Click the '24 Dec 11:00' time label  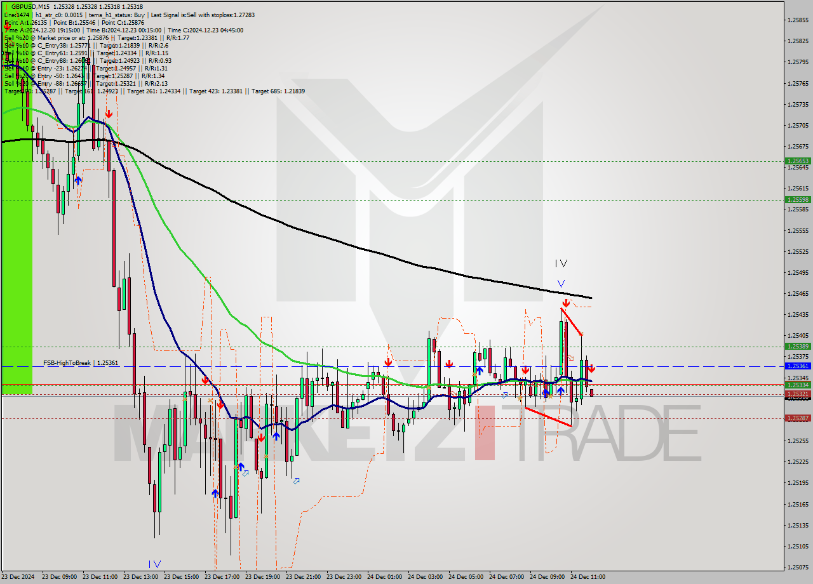click(588, 577)
